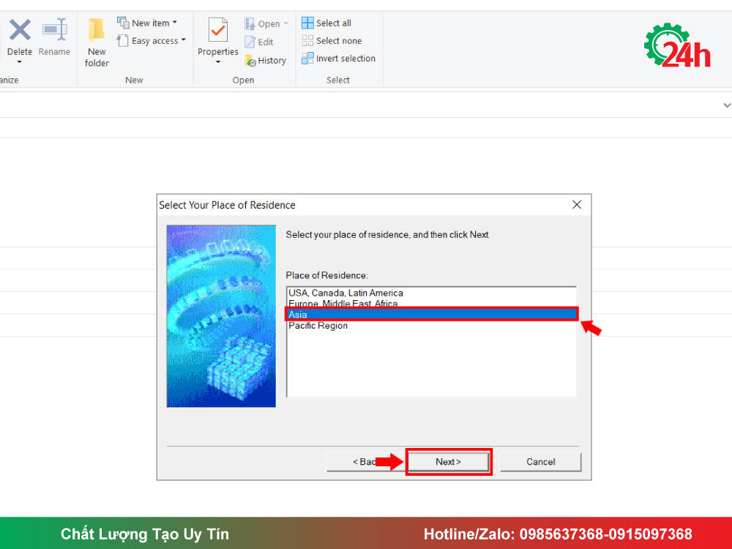
Task: Click the Edit icon in the ribbon
Action: (250, 42)
